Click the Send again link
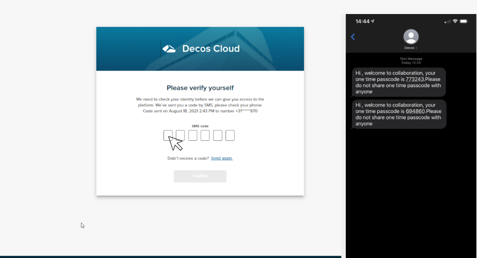This screenshot has width=477, height=258. pos(222,158)
